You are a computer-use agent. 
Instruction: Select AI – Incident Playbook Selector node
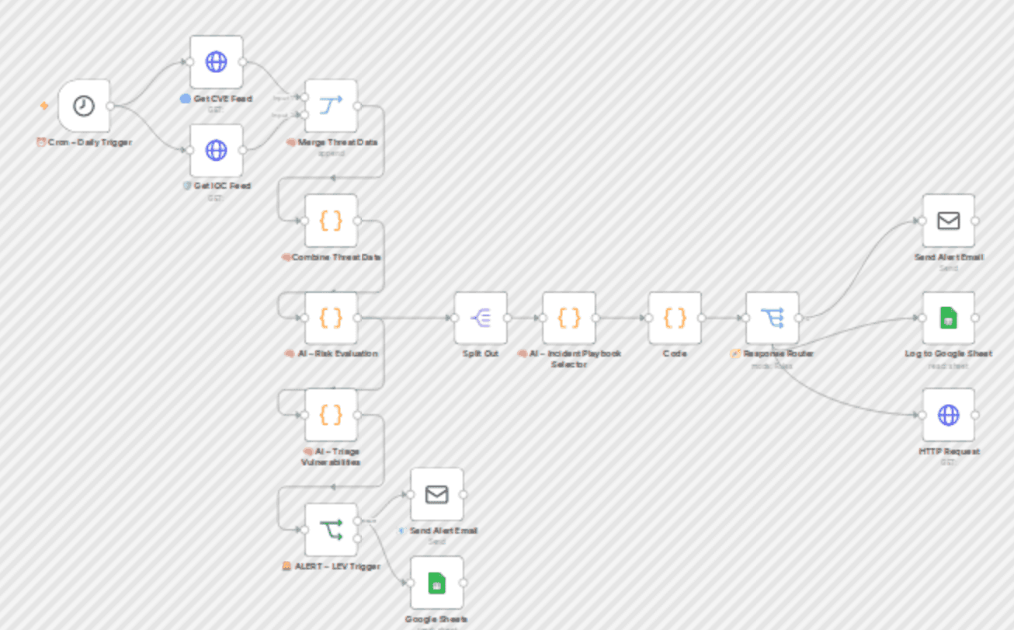pos(569,318)
